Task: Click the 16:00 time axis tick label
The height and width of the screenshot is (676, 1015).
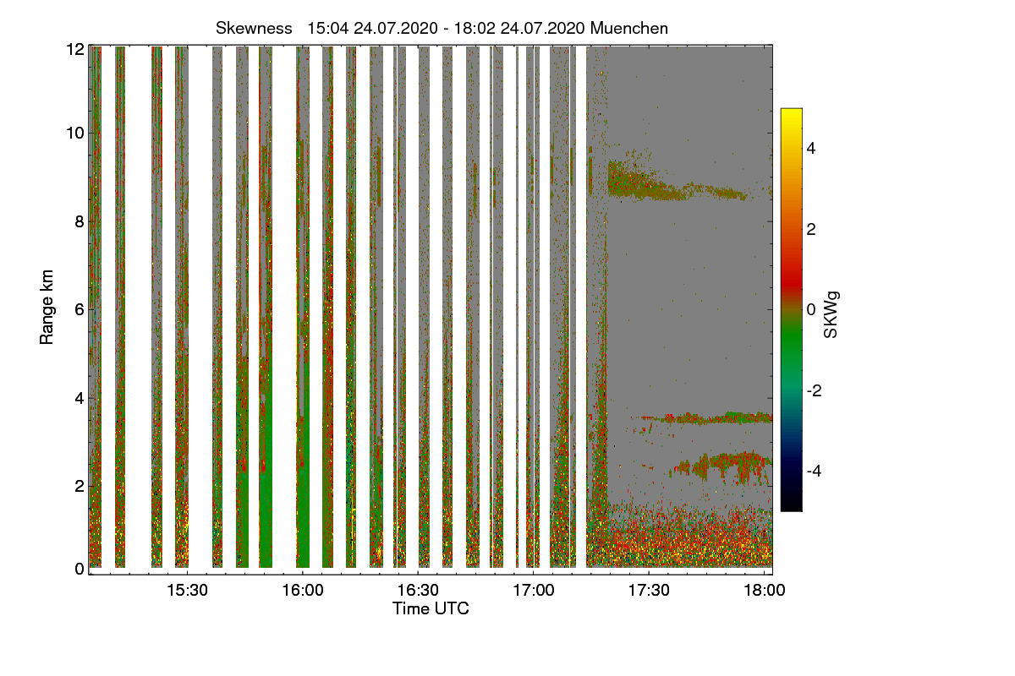Action: pos(302,591)
